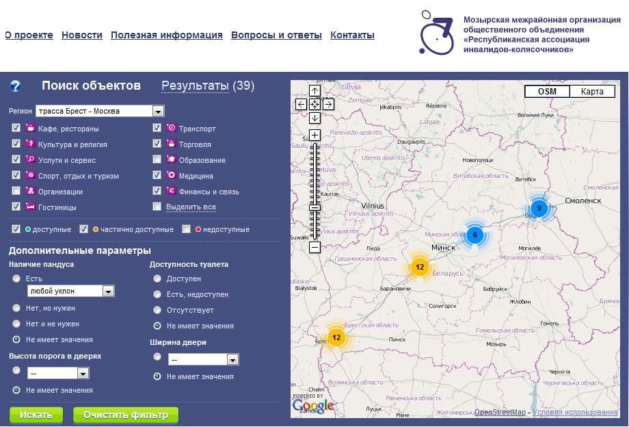
Task: Click the blue question mark help icon
Action: [15, 86]
